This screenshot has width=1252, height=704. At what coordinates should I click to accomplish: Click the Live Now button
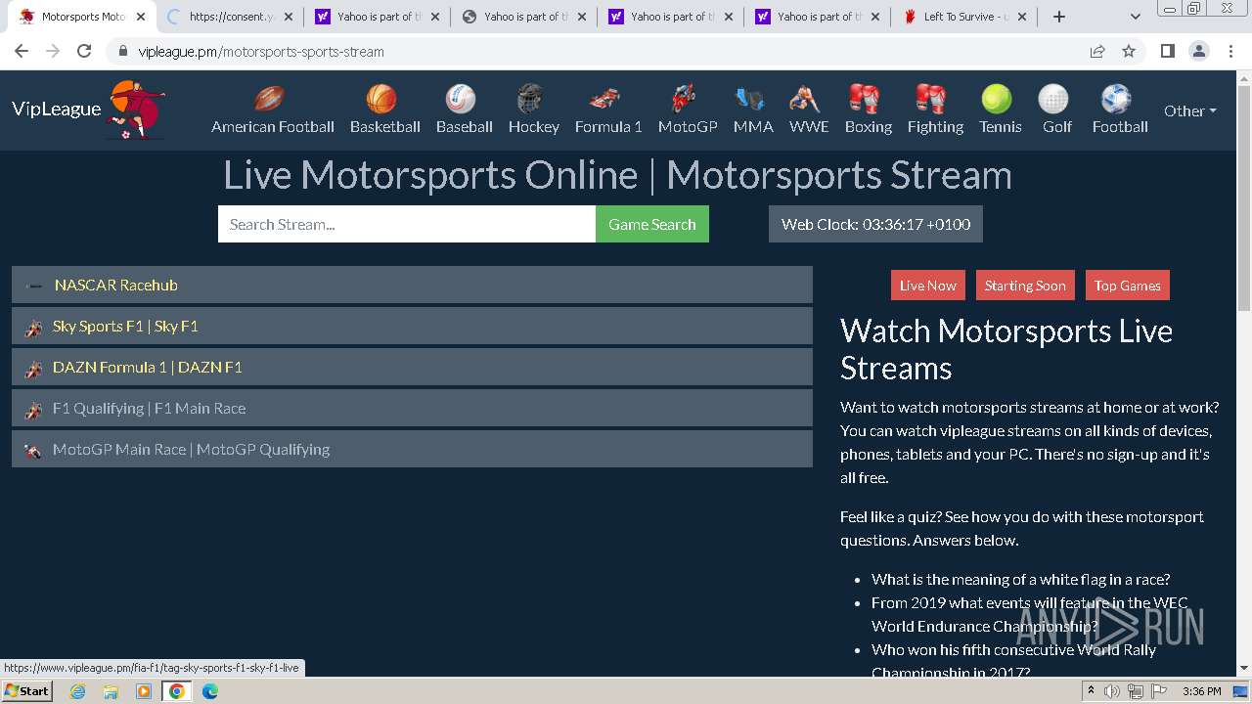[928, 286]
